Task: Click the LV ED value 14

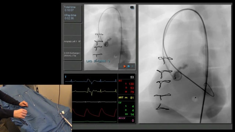Action: 132,114
